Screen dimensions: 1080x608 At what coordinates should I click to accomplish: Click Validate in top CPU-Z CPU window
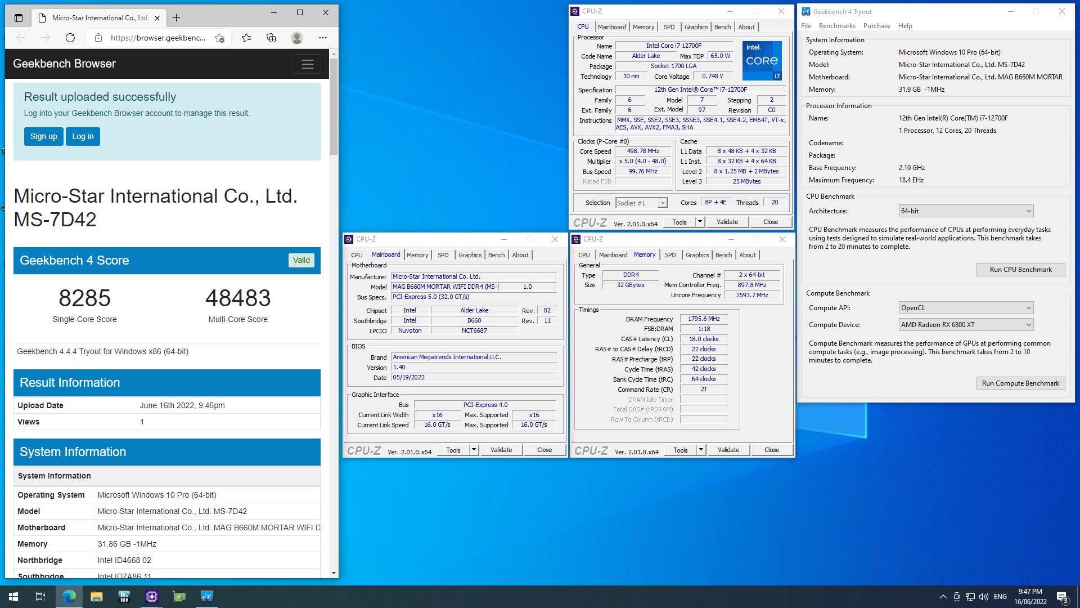[x=727, y=222]
